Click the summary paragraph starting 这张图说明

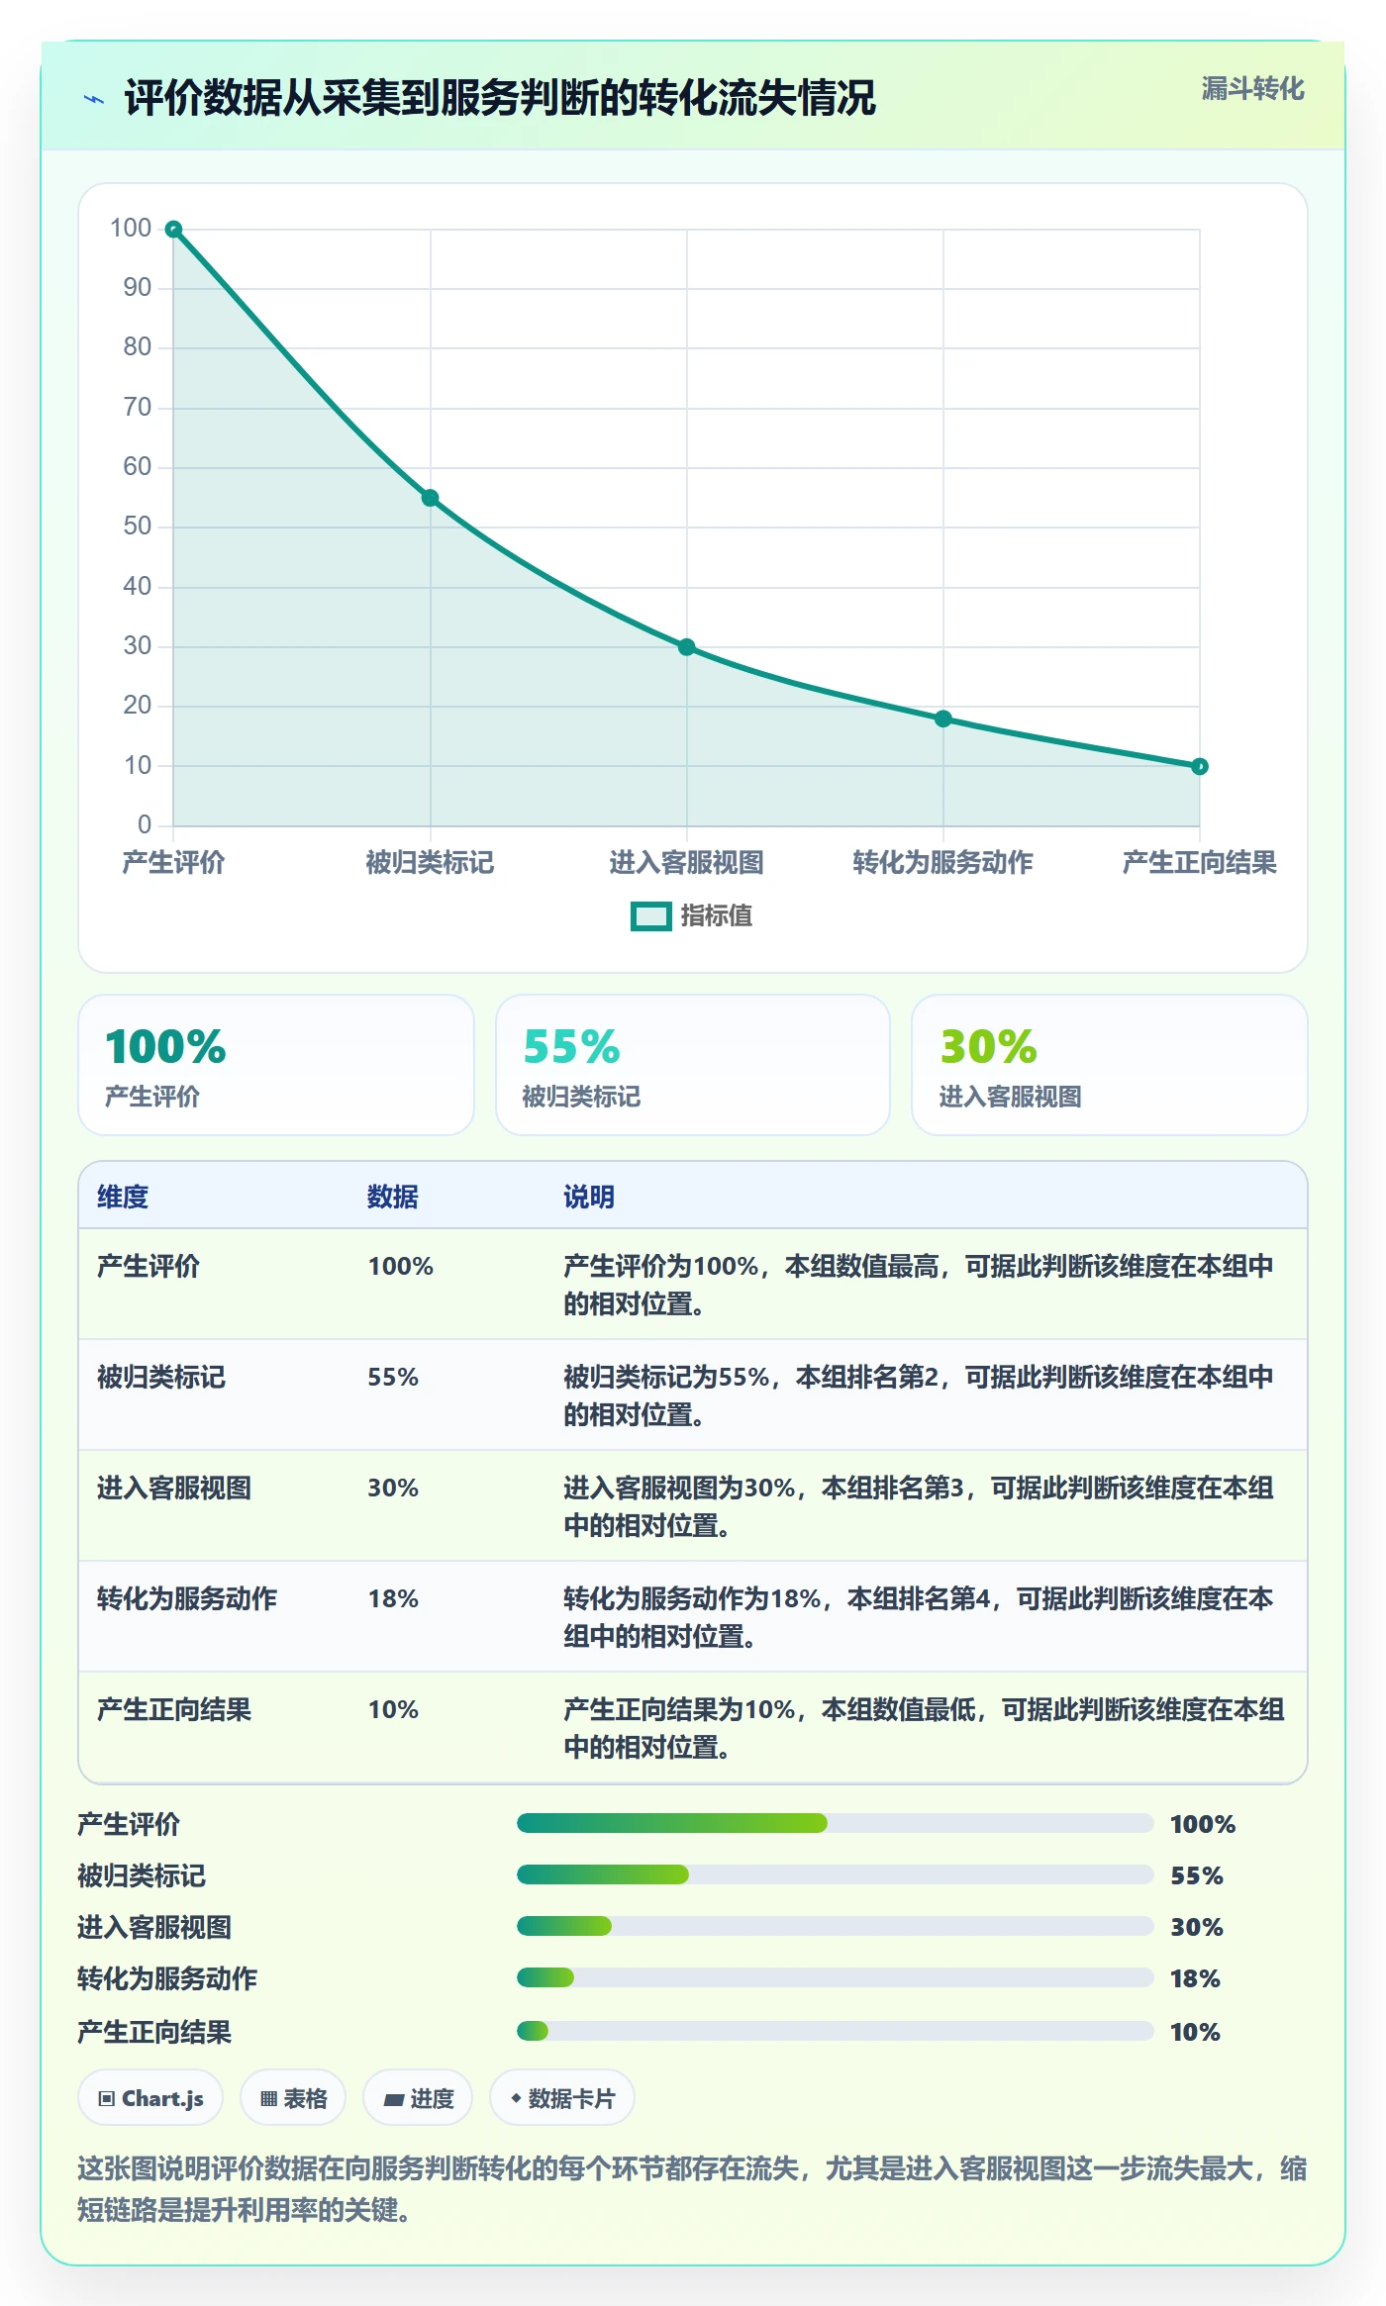(x=692, y=2188)
